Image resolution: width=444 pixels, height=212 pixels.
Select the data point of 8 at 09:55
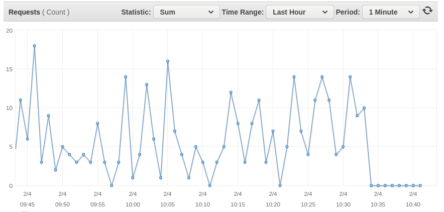pos(97,124)
